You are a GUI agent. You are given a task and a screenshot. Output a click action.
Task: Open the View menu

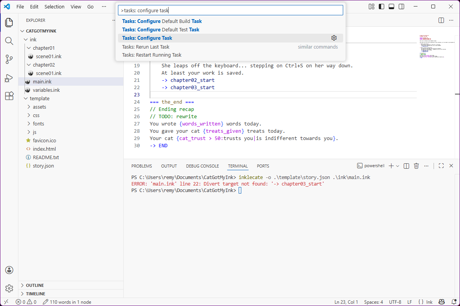(x=76, y=7)
